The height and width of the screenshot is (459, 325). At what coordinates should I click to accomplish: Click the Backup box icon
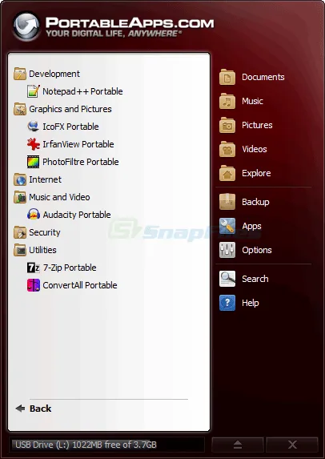tap(227, 202)
